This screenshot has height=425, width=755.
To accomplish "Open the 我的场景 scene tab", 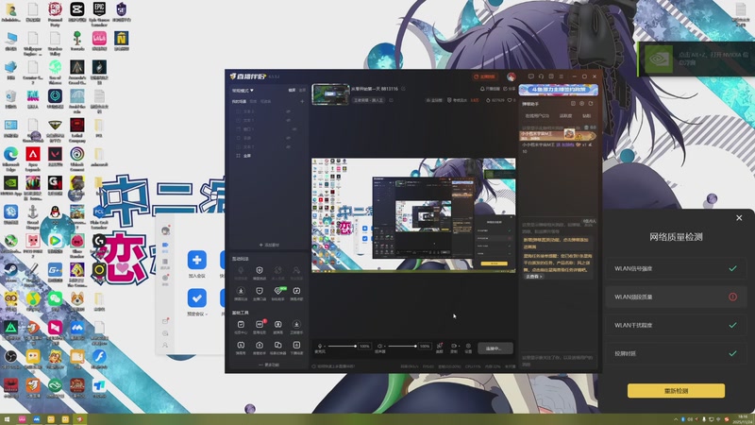I will click(x=240, y=102).
